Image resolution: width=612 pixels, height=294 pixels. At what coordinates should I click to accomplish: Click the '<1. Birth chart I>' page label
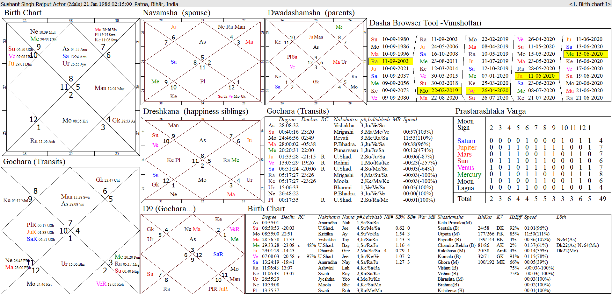pos(590,4)
